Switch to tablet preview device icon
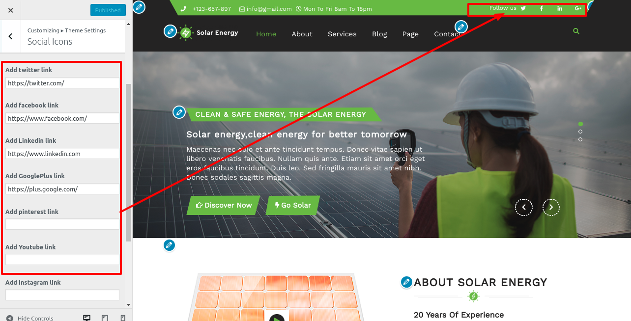The image size is (631, 321). pos(105,318)
